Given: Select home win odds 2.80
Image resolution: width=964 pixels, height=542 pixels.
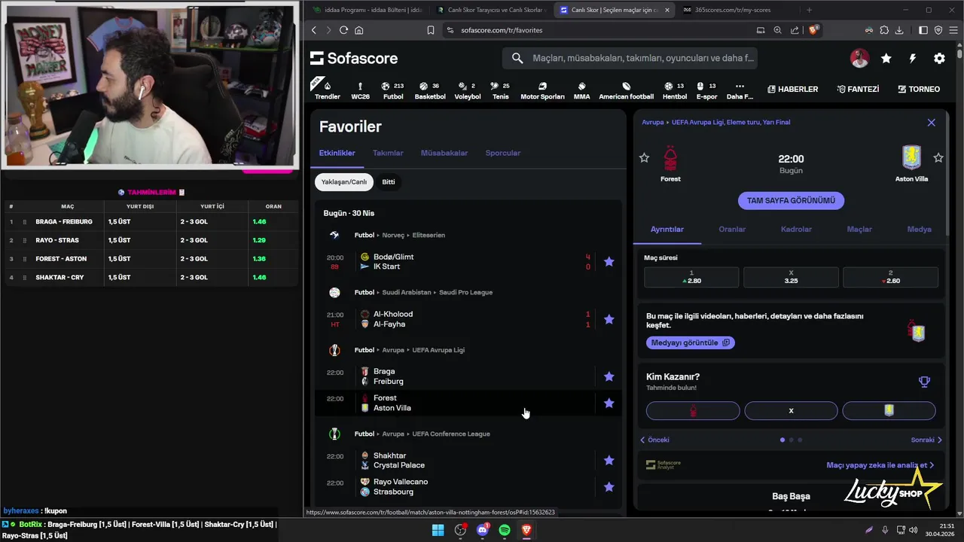Looking at the screenshot, I should coord(691,277).
